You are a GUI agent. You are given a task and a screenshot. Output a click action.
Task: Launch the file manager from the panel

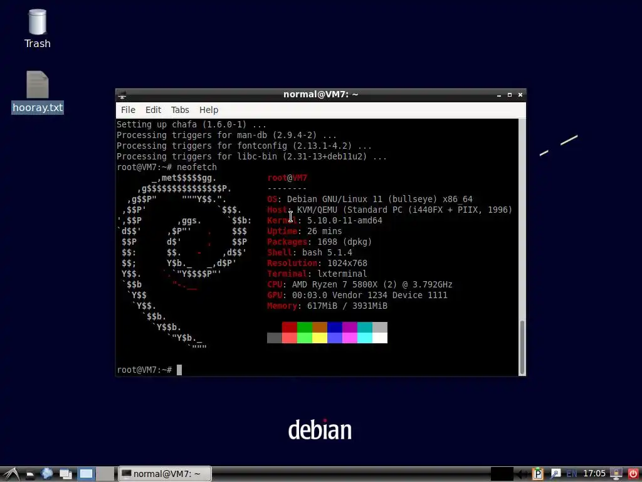click(30, 474)
